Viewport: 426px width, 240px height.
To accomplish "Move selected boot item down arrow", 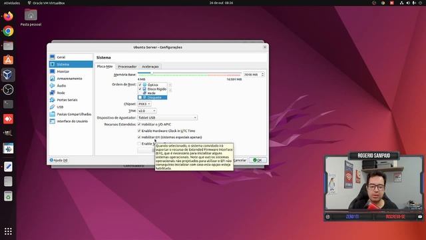I will (170, 90).
